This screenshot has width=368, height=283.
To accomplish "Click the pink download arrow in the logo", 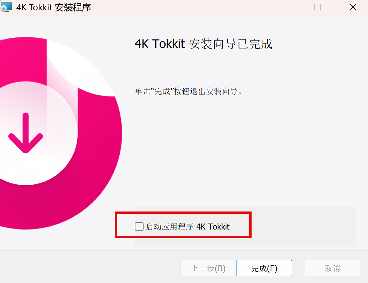I will 25,133.
